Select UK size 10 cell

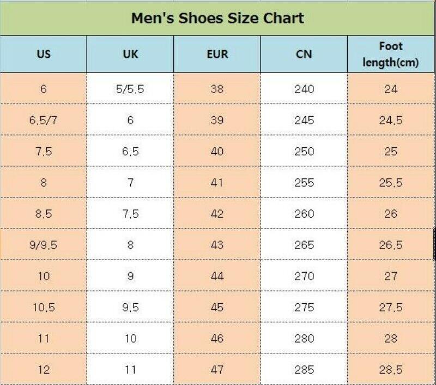coord(130,339)
